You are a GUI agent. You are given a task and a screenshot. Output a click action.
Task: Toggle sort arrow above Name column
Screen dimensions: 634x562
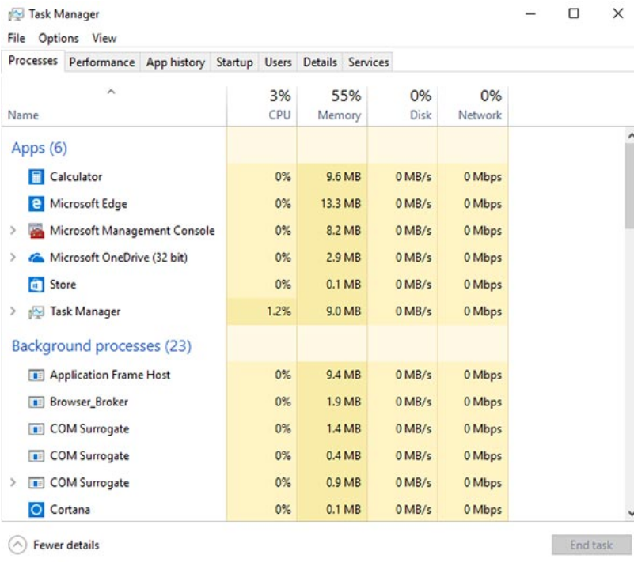[x=111, y=92]
